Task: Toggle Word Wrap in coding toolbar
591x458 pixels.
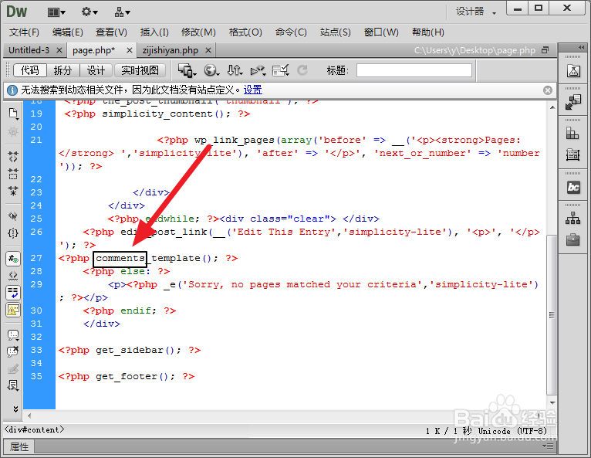Action: click(13, 293)
